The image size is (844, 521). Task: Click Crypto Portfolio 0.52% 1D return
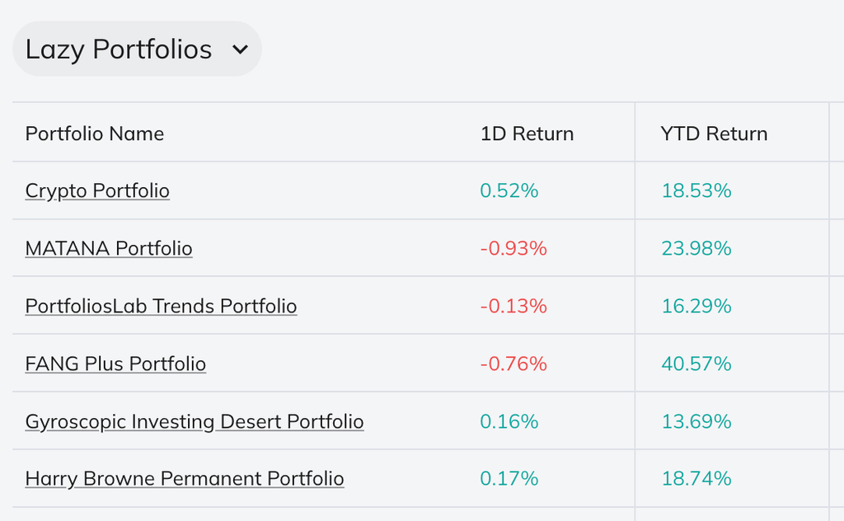pyautogui.click(x=509, y=191)
